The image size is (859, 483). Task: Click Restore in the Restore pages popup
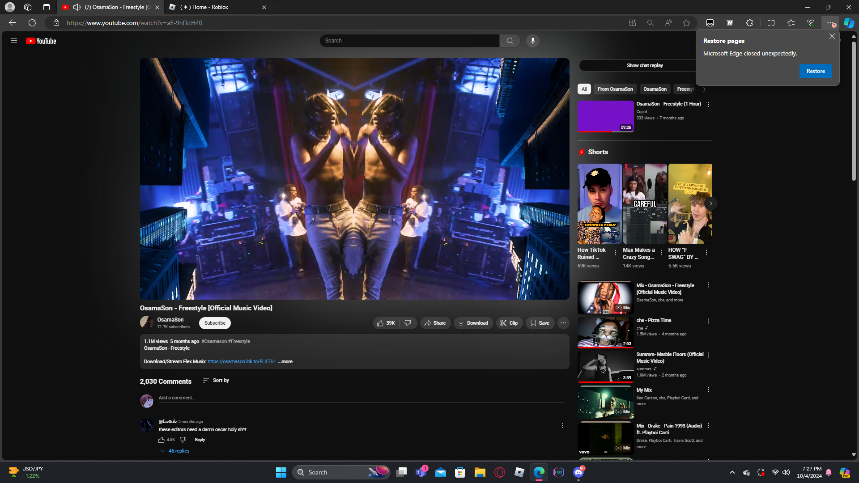pos(816,71)
